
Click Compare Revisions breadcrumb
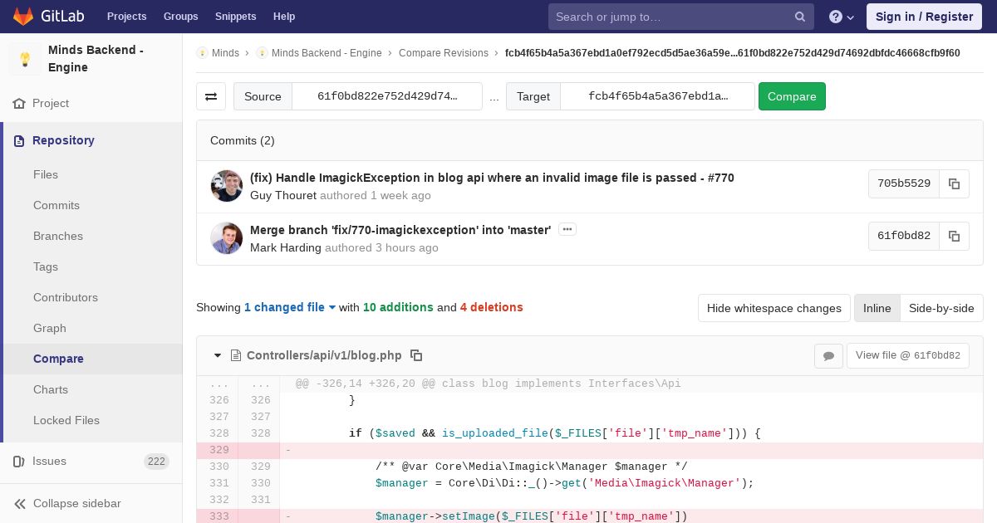444,53
